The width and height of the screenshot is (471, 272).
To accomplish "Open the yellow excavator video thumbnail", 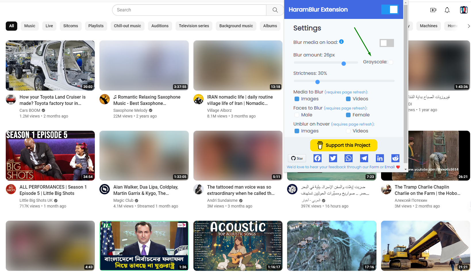I will 426,246.
